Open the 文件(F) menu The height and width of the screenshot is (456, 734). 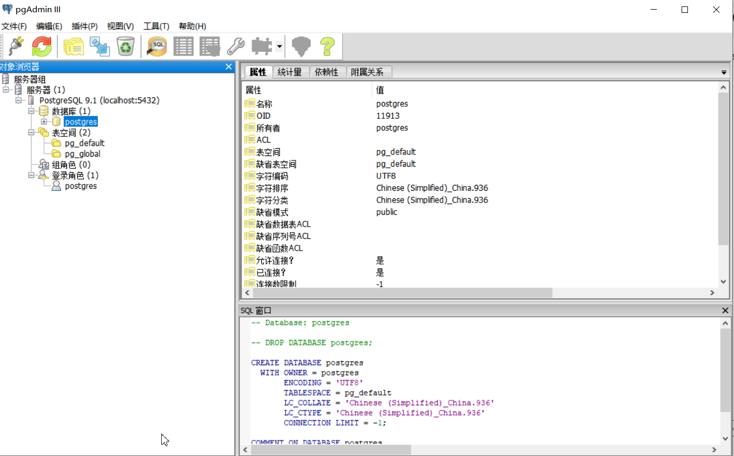click(14, 26)
